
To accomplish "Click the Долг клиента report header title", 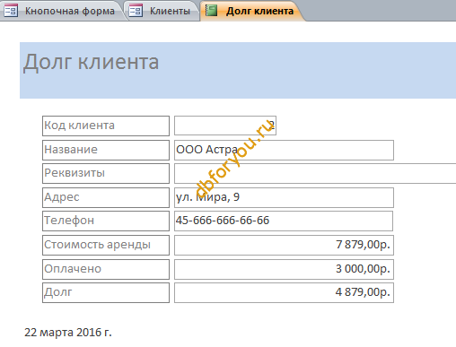I will (x=91, y=62).
